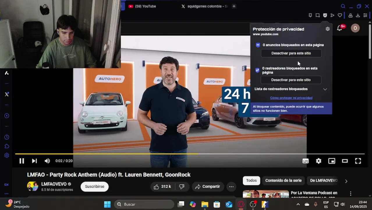Open the privacy protection settings gear
This screenshot has height=210, width=372.
click(x=327, y=29)
